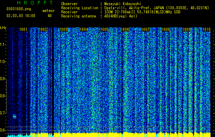
Task: Click the 1601 time marker
Action: coord(23,29)
